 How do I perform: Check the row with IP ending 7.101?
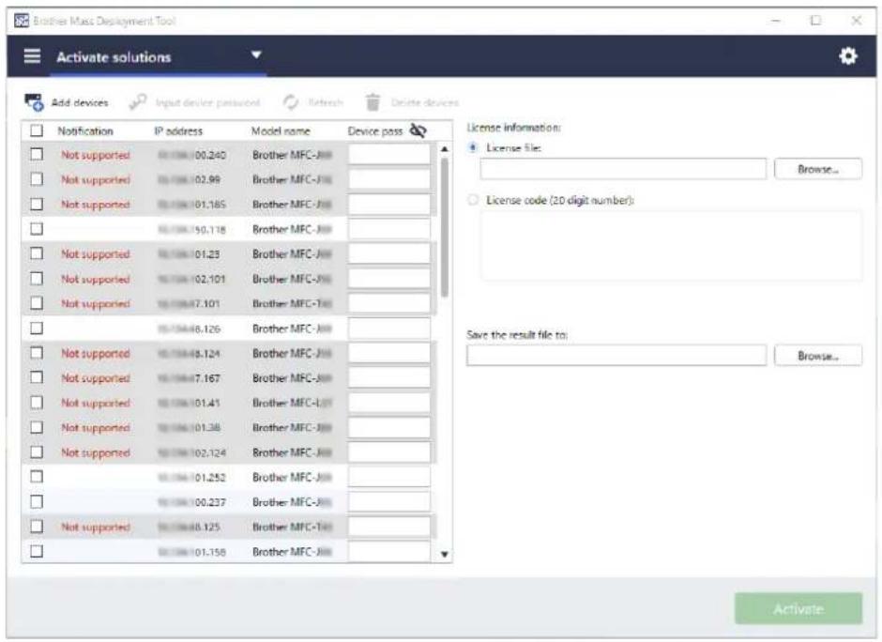(x=37, y=303)
